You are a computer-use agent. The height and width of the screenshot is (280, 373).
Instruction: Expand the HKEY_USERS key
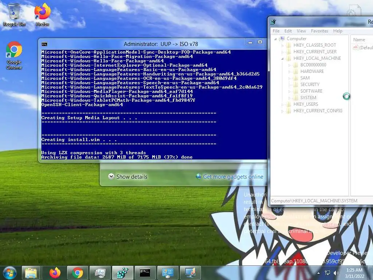[282, 104]
